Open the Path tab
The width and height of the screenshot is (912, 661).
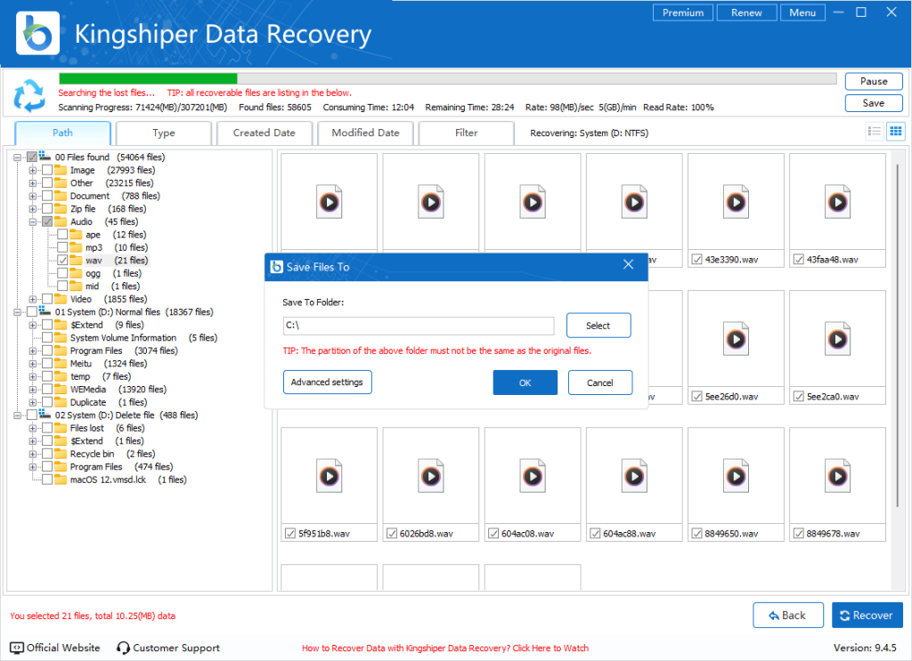(63, 133)
